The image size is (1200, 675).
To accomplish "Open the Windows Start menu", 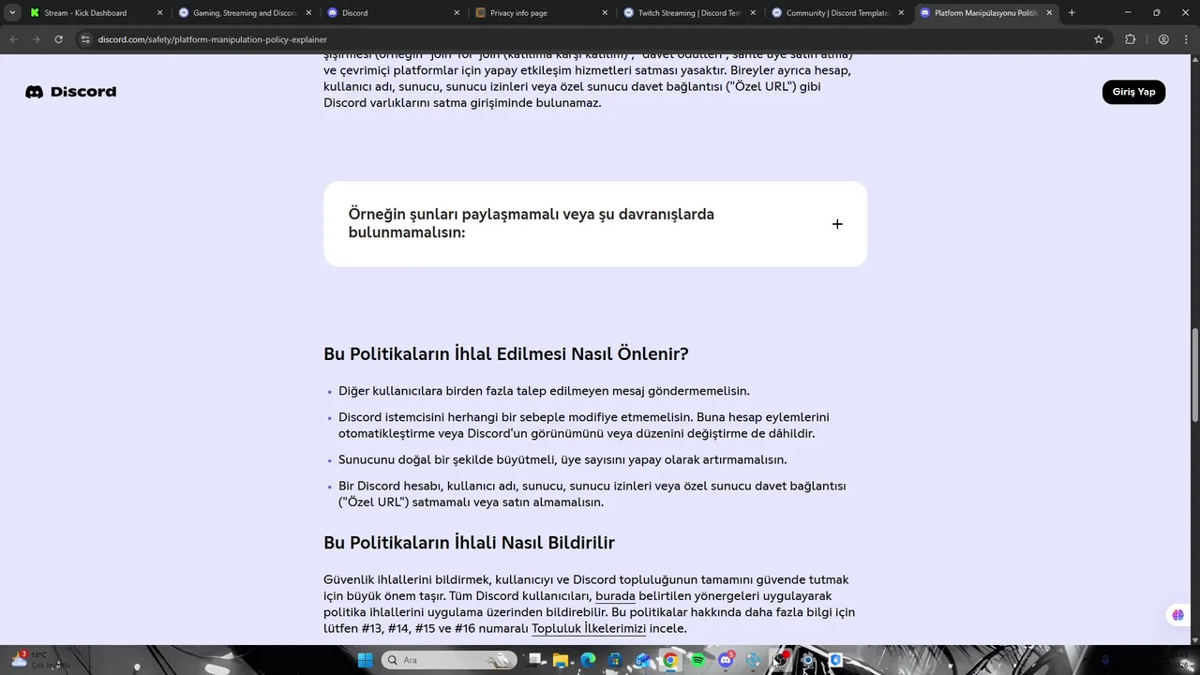I will click(365, 660).
